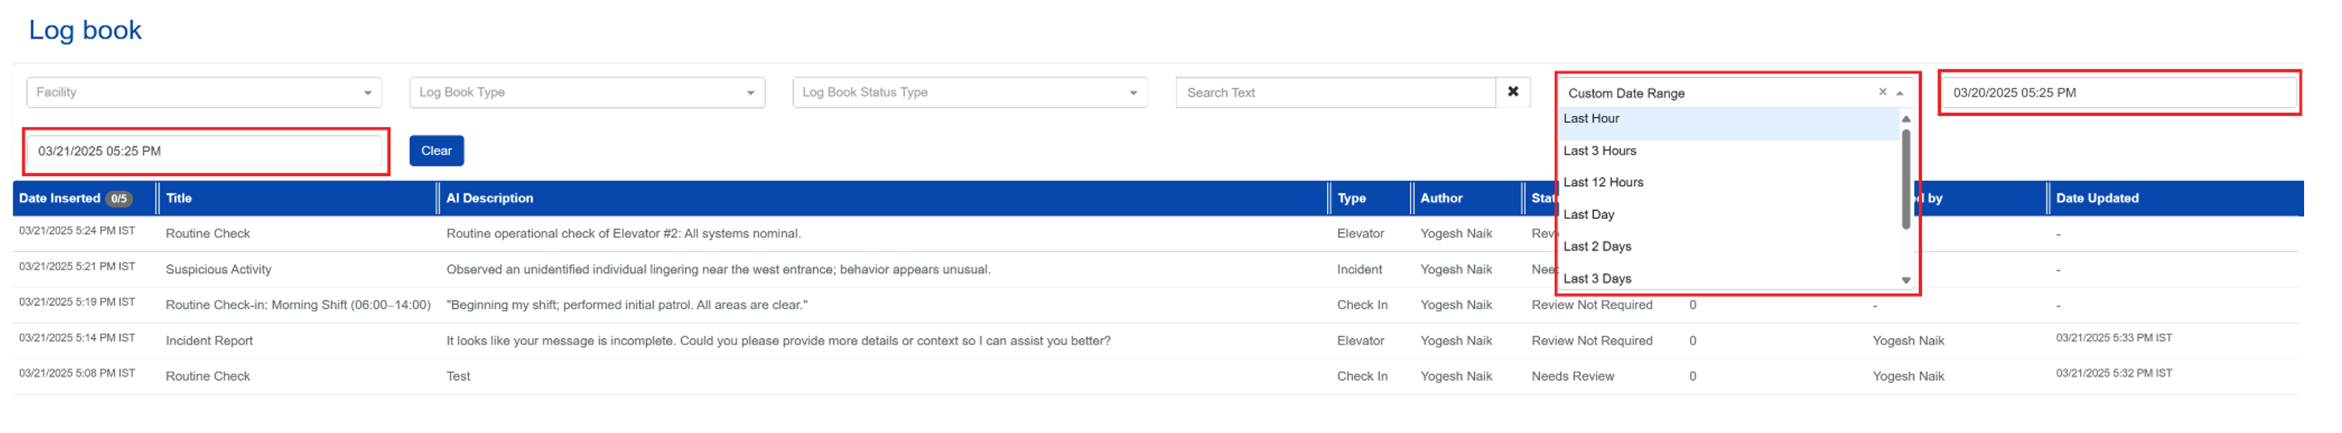This screenshot has width=2342, height=433.
Task: Expand the Log Book Type dropdown
Action: (x=587, y=92)
